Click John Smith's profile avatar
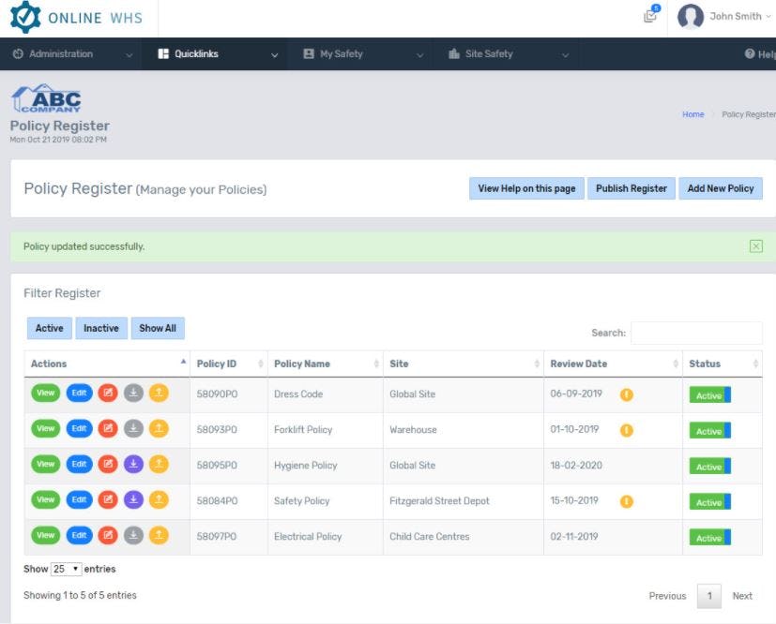This screenshot has width=776, height=624. pos(691,17)
